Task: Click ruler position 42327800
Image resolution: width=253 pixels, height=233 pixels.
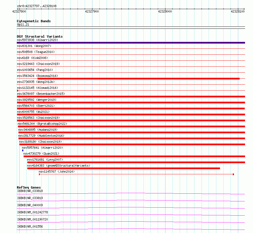Action: (x=19, y=11)
